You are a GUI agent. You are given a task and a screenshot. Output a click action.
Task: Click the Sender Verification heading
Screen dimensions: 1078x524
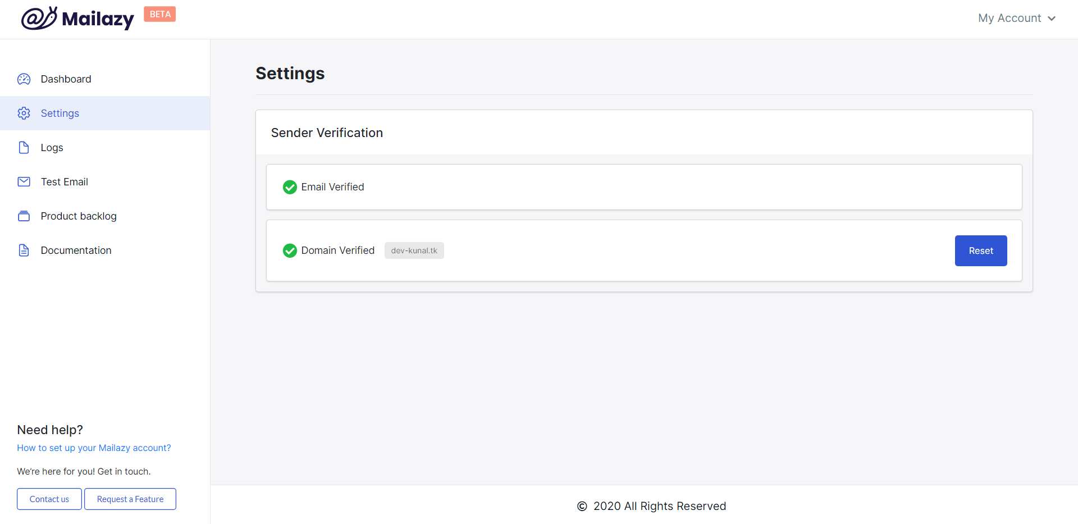click(x=327, y=133)
